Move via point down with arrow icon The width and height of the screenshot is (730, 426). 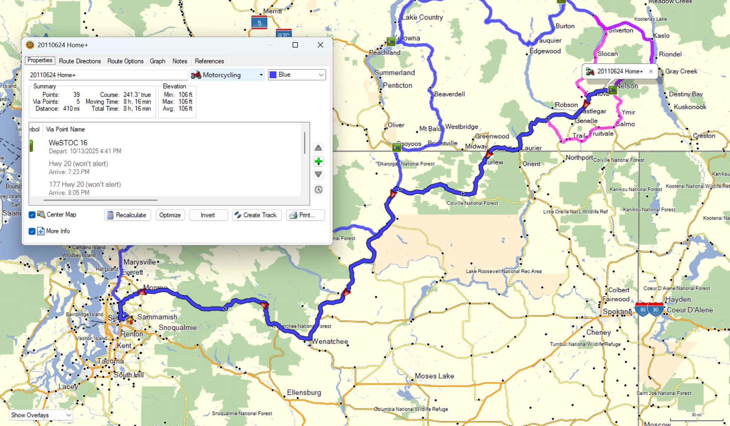(318, 175)
